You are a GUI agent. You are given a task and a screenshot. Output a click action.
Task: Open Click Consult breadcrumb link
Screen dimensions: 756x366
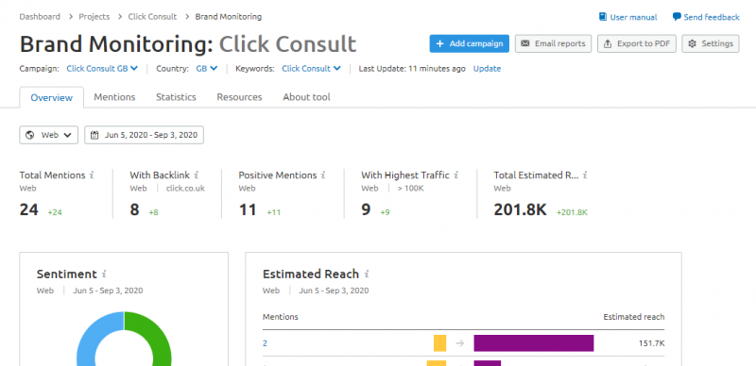pos(152,17)
